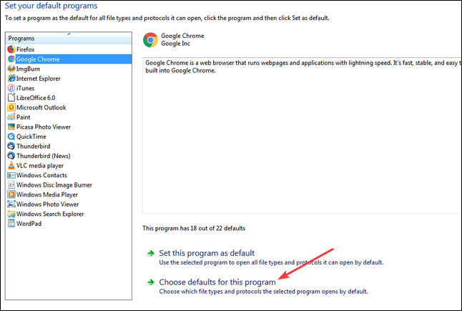The image size is (462, 311).
Task: Choose Thunderbird (News) entry
Action: 44,156
